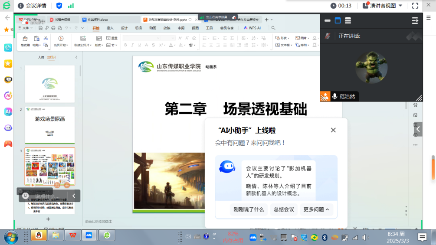Click the 重置 reset button
436x245 pixels.
[112, 38]
